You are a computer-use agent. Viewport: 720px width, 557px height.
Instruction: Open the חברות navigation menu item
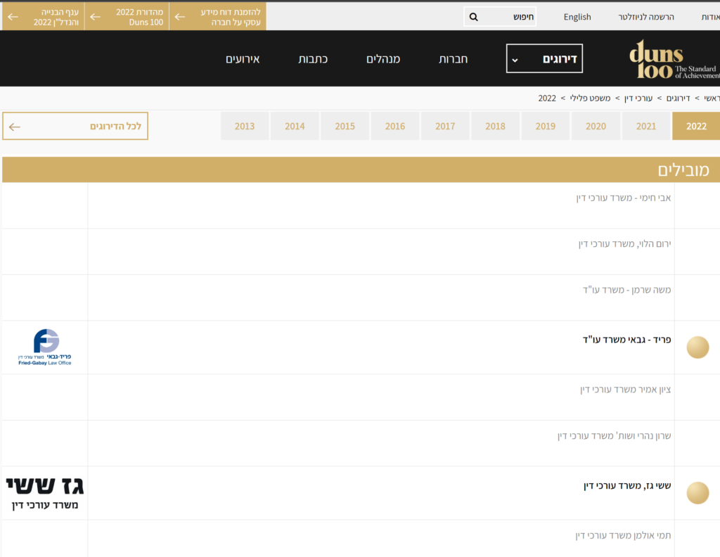coord(454,59)
